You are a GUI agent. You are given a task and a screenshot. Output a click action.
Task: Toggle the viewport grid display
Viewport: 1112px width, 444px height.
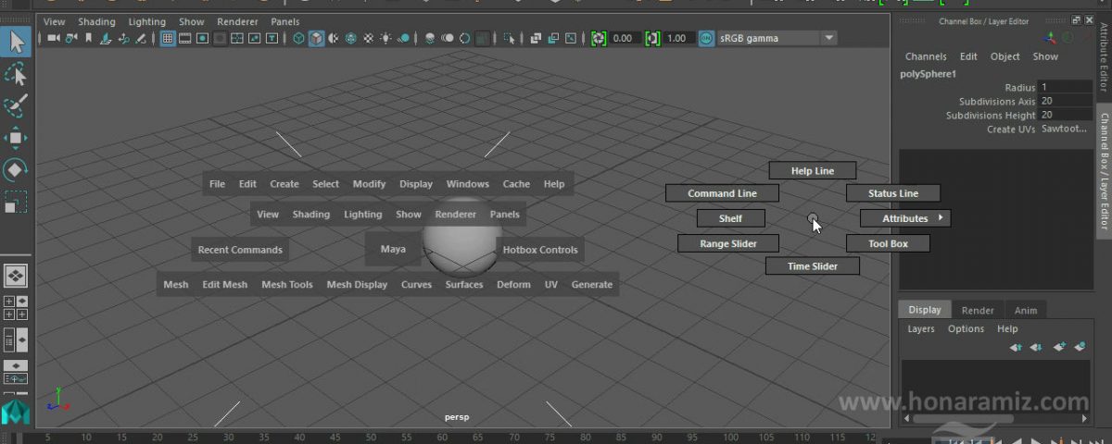point(168,38)
